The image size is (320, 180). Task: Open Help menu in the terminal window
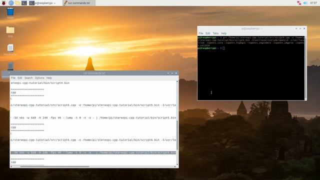pos(223,33)
